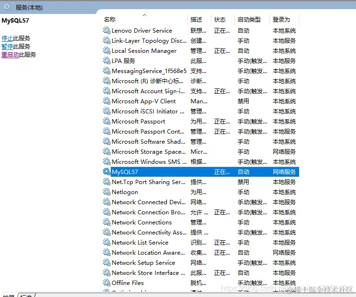The image size is (356, 297).
Task: Click the Net.Tcp Port Sharing service icon
Action: pyautogui.click(x=106, y=182)
